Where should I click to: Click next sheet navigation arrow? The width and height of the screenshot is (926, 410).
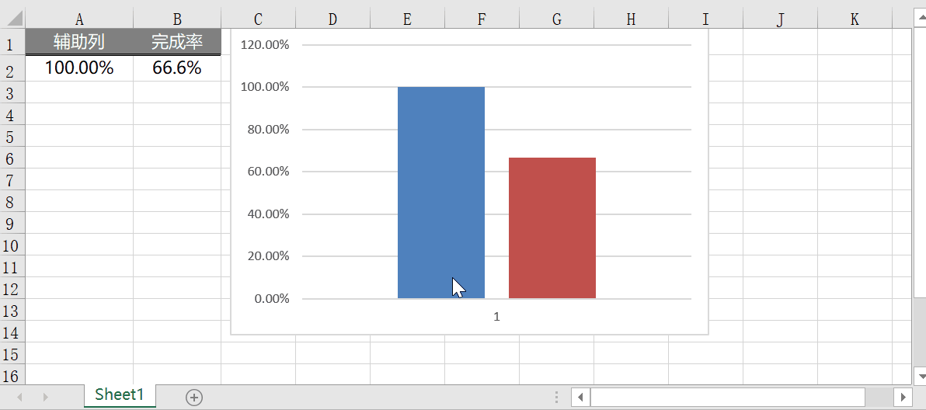pos(46,398)
